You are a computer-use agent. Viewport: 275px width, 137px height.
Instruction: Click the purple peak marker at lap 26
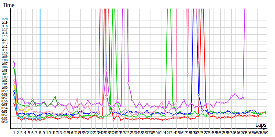[106, 71]
